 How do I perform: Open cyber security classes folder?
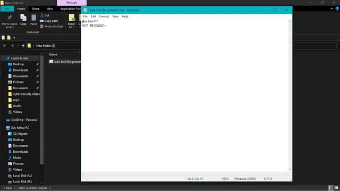26,94
